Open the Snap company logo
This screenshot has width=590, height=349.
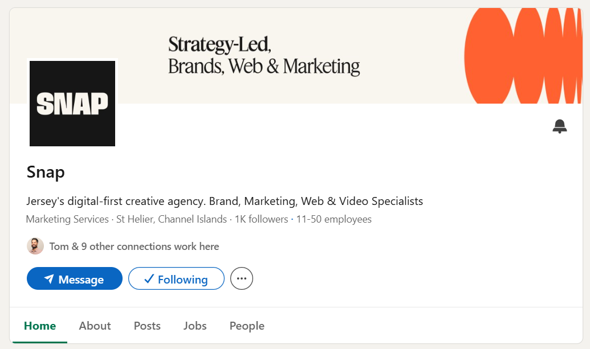72,104
